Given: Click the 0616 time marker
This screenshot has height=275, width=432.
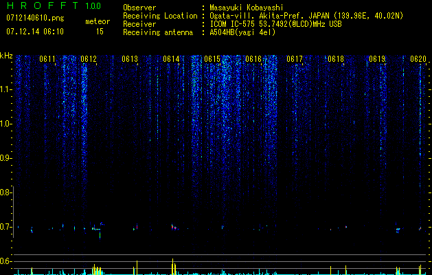Looking at the screenshot, I should tap(253, 59).
